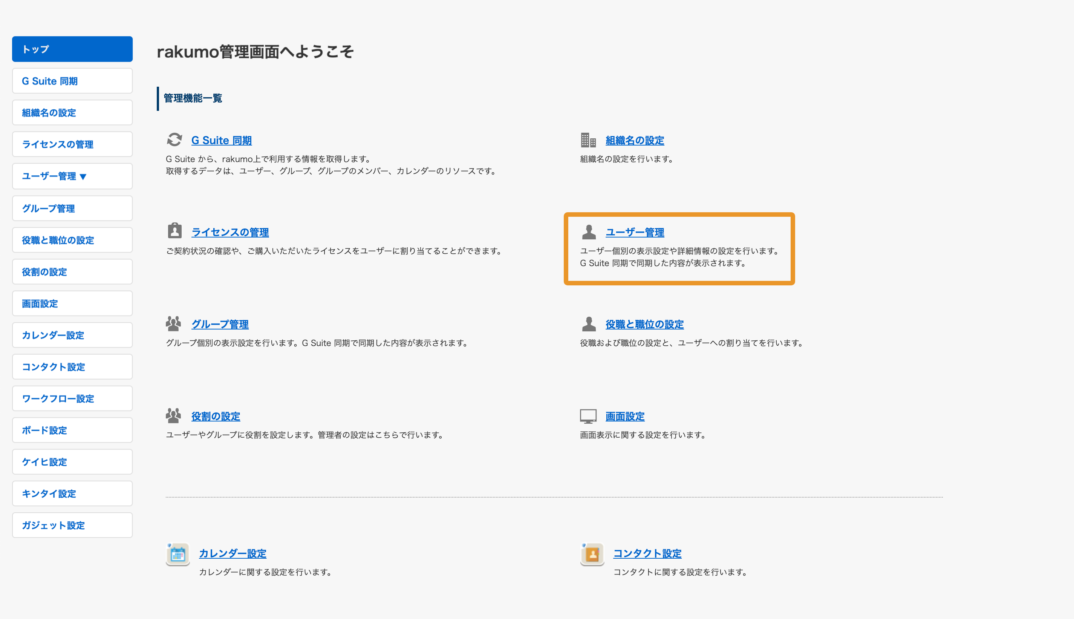Click the license badge icon
Viewport: 1074px width, 619px height.
(174, 231)
